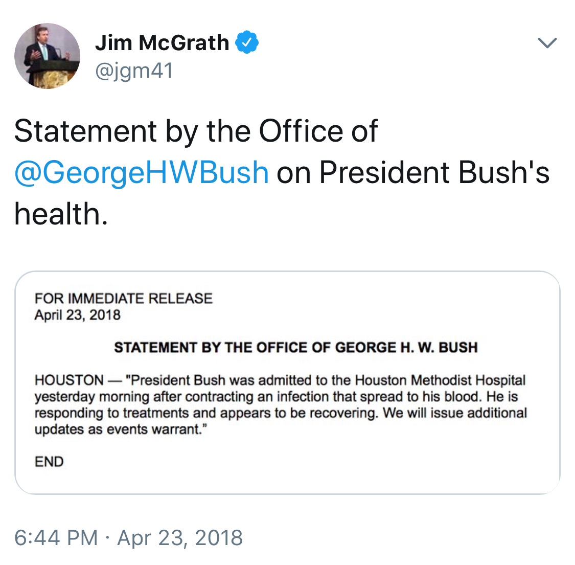Click the blue verified badge

(x=247, y=42)
